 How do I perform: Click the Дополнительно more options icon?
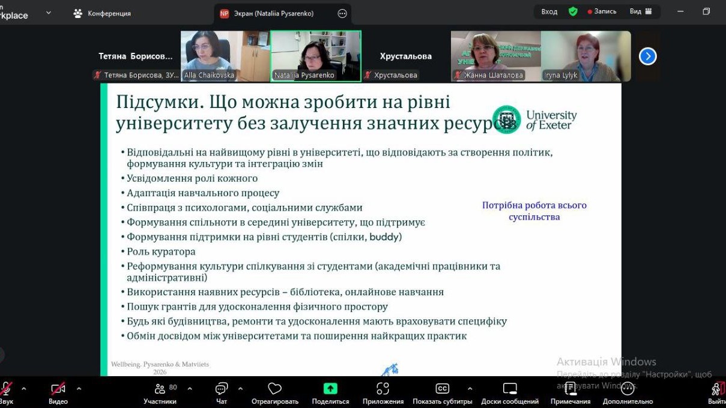pyautogui.click(x=628, y=389)
